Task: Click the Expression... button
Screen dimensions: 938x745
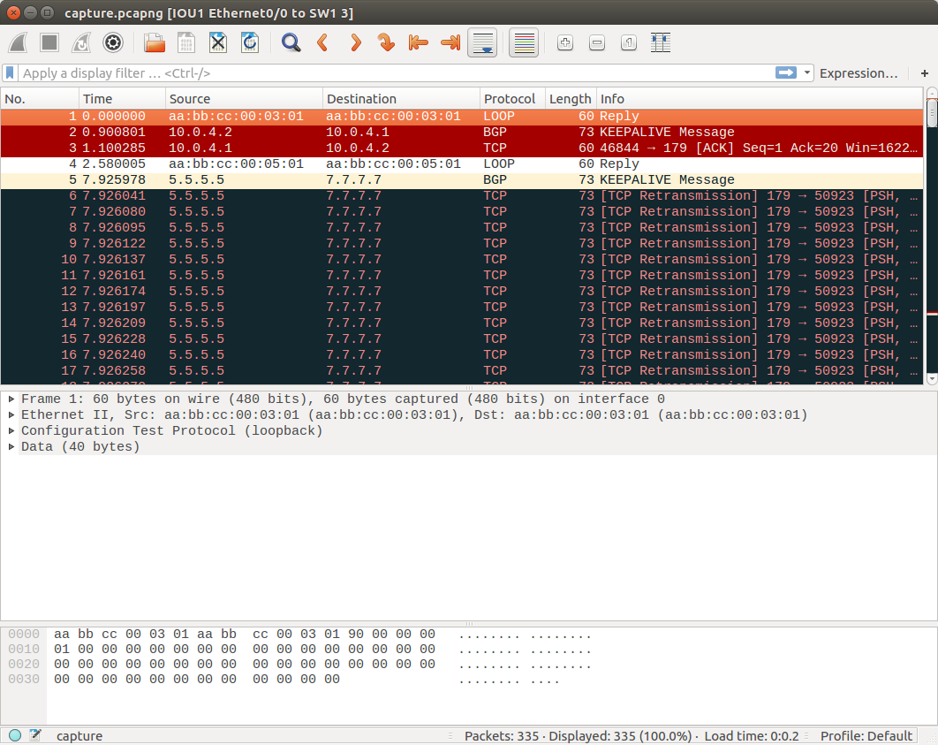Action: (859, 73)
